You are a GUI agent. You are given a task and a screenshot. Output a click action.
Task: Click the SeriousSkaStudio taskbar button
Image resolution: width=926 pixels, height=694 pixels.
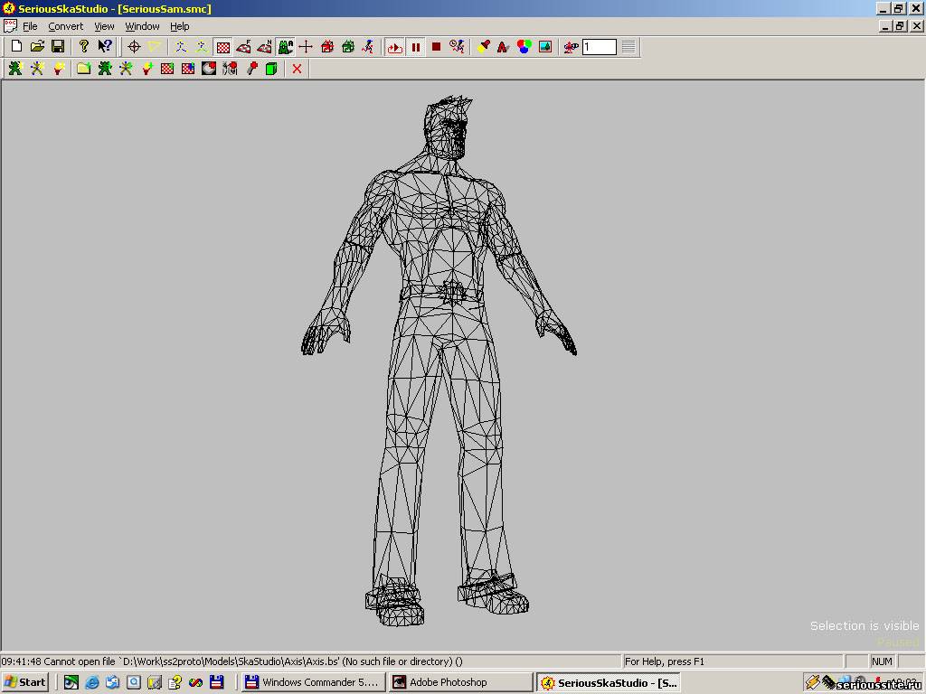pyautogui.click(x=609, y=683)
